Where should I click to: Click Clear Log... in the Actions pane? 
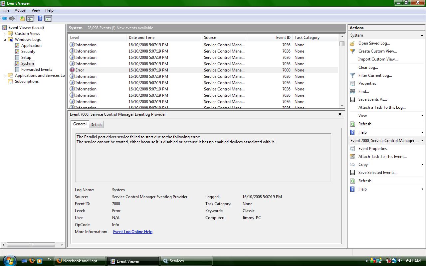point(368,67)
